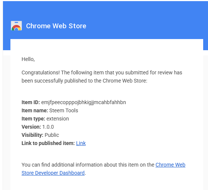
Task: Click the version number 1.0.0
Action: pos(48,127)
